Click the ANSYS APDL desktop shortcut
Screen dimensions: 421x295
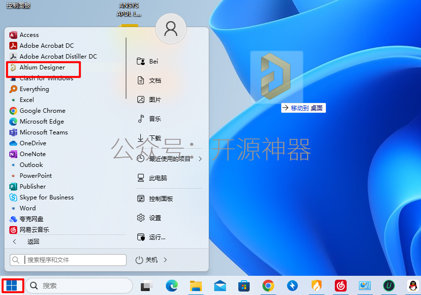(129, 9)
